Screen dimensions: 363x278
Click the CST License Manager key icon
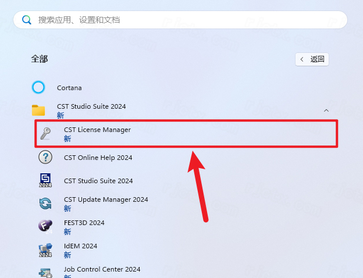click(x=45, y=134)
